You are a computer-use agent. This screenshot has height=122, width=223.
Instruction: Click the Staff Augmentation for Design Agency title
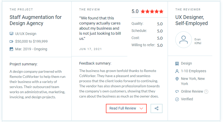[x=35, y=20]
